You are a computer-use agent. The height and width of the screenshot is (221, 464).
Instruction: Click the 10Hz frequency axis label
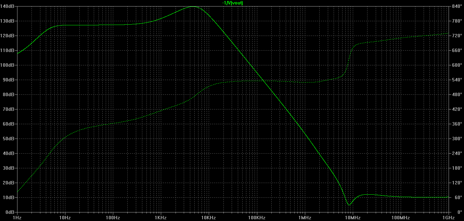coord(65,218)
